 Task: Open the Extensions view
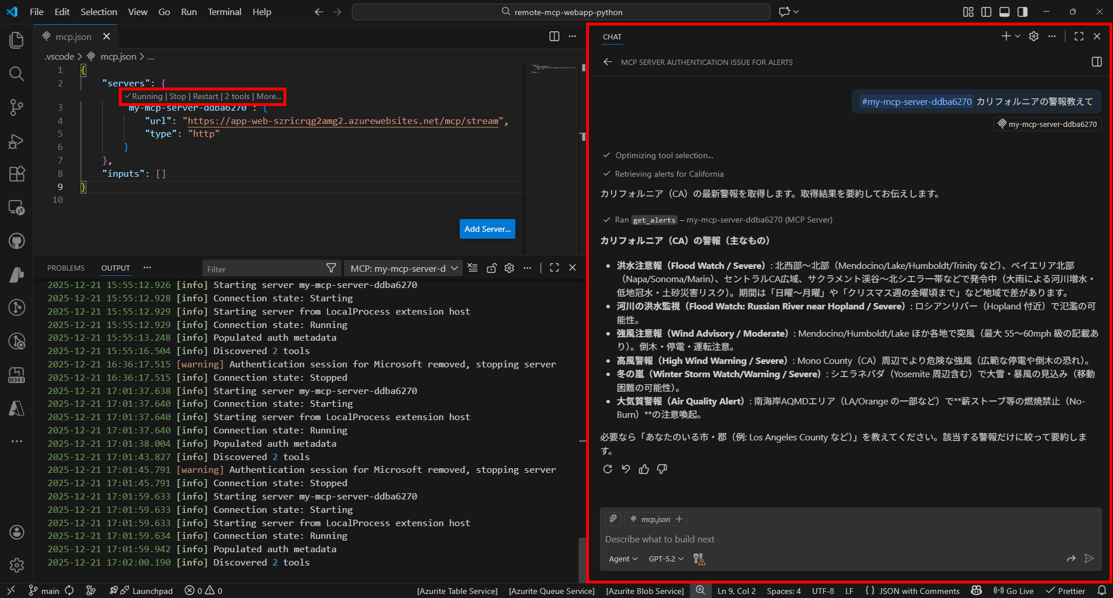[17, 174]
